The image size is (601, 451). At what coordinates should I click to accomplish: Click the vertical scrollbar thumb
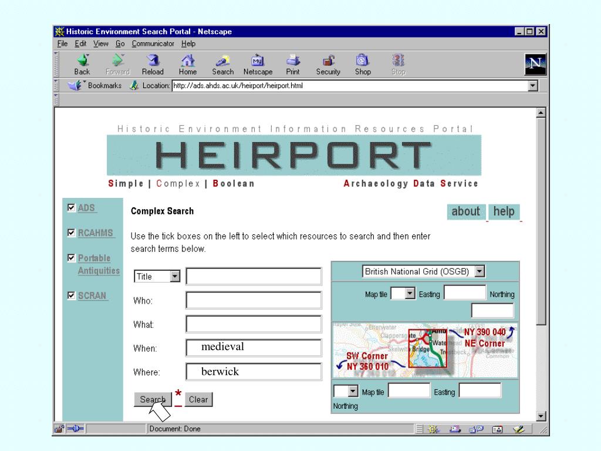coord(541,221)
